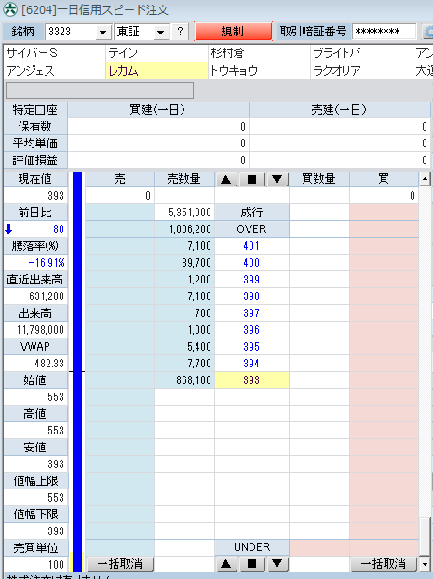This screenshot has width=433, height=579.
Task: Select the サイバーS stock shortcut
Action: (x=55, y=53)
